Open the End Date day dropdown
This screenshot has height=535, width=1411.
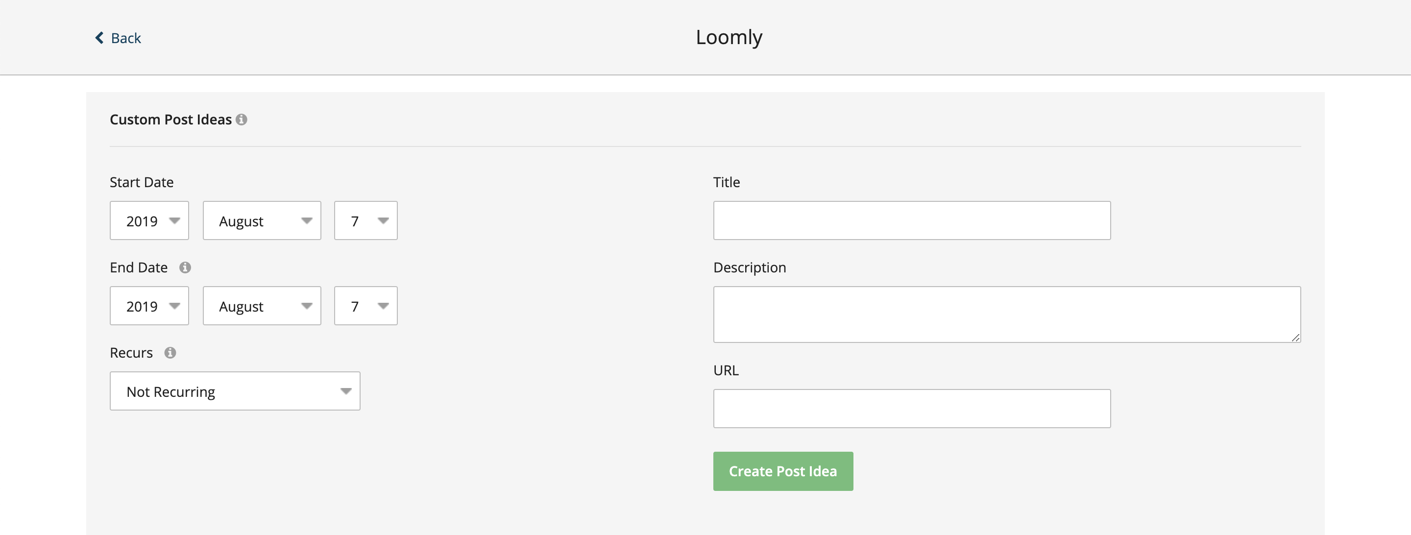[366, 306]
